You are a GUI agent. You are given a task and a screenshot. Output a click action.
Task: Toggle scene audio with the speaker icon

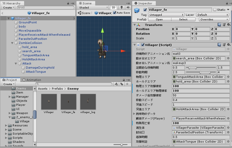click(128, 7)
